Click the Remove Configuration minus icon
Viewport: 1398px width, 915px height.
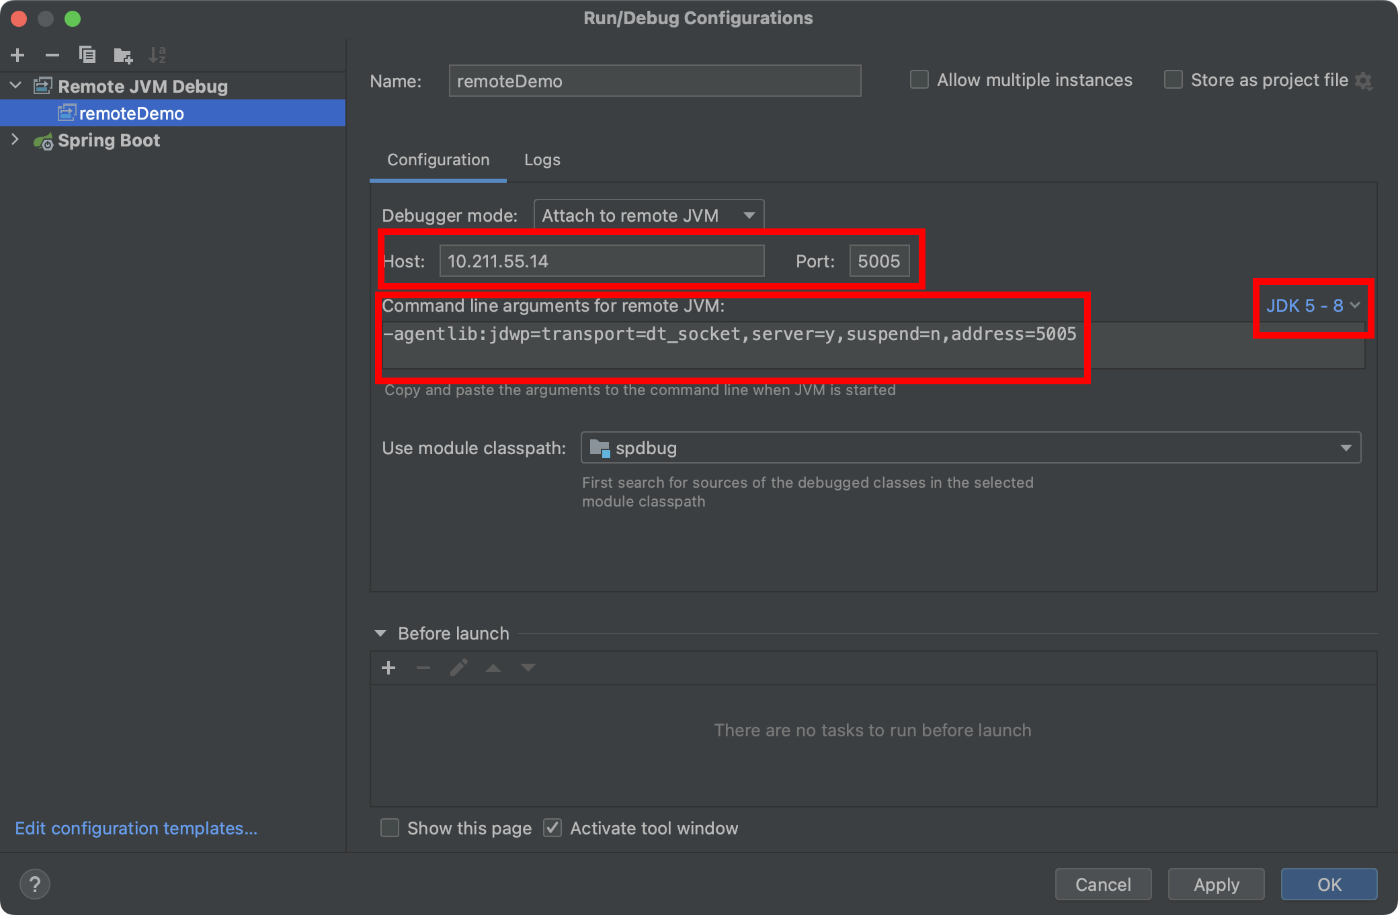pos(52,55)
